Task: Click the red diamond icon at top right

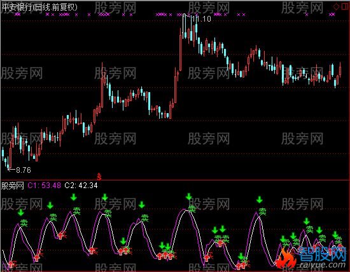Action: coord(336,7)
